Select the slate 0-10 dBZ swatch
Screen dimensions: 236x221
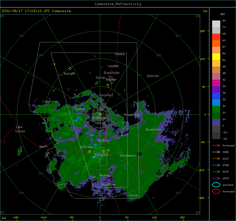[x=216, y=122]
